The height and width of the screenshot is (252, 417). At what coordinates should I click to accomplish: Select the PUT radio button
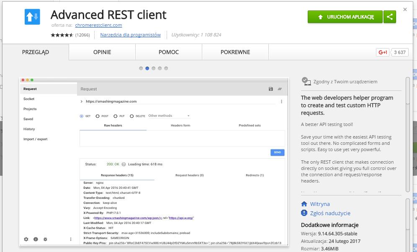point(116,116)
